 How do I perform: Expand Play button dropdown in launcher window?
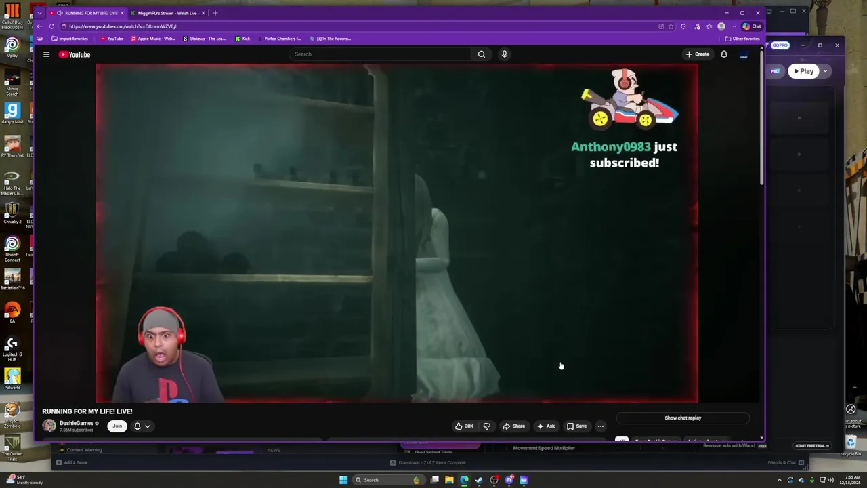[x=825, y=71]
